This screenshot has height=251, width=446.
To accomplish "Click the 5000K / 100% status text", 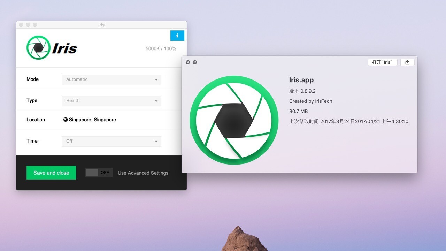I will (161, 48).
